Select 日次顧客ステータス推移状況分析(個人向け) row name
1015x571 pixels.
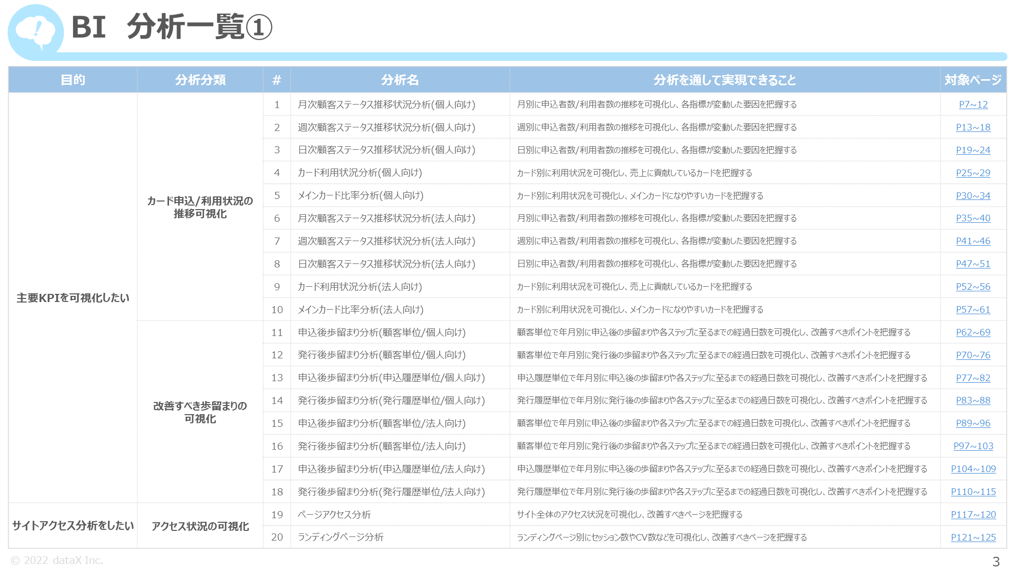387,150
